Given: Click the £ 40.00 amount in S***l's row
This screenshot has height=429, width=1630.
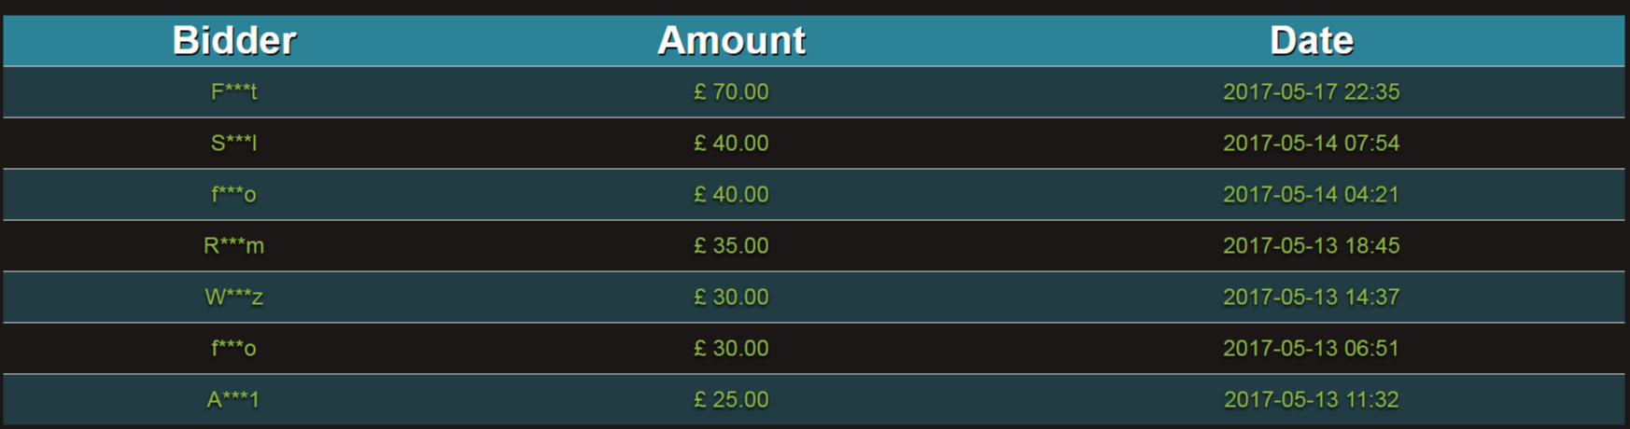Looking at the screenshot, I should pyautogui.click(x=731, y=144).
